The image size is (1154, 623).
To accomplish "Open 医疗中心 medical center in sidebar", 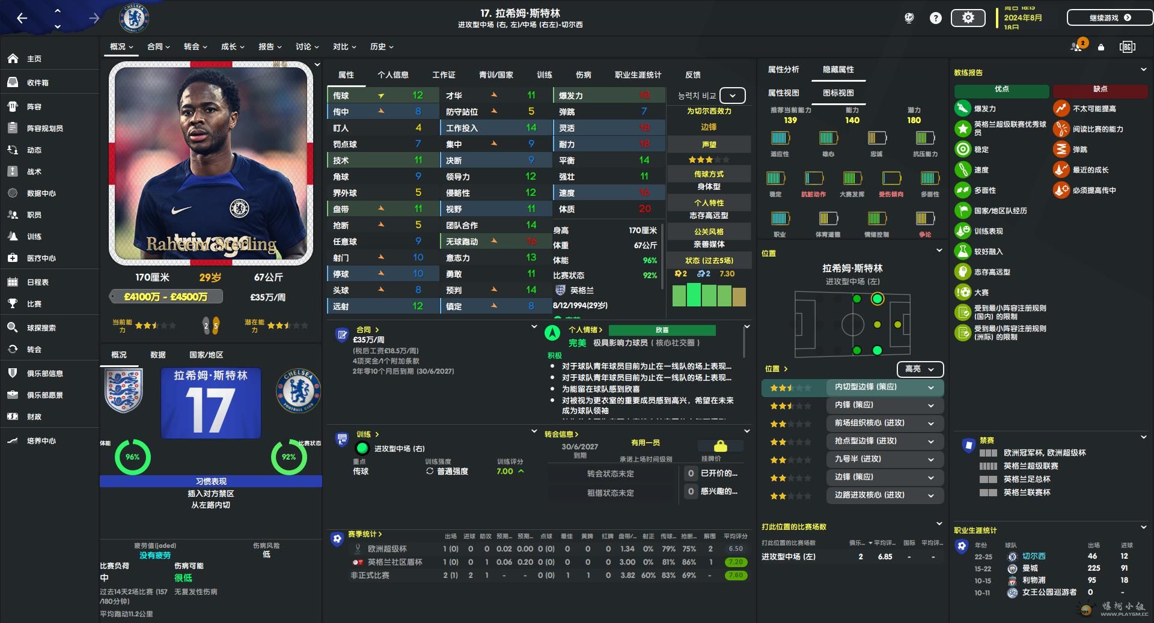I will click(x=41, y=258).
